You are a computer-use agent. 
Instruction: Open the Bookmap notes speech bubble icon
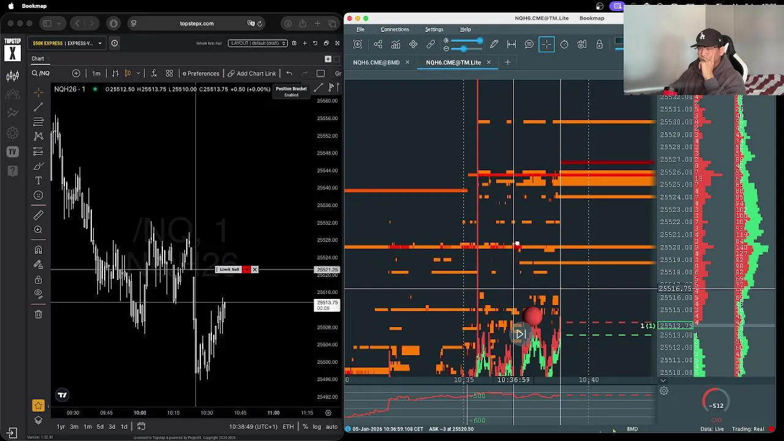529,44
